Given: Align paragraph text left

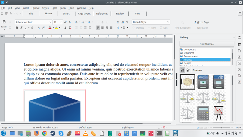Looking at the screenshot, I should 98,28.
